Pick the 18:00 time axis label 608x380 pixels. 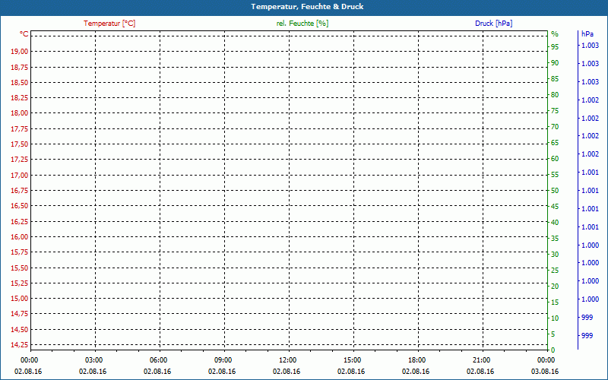point(416,359)
